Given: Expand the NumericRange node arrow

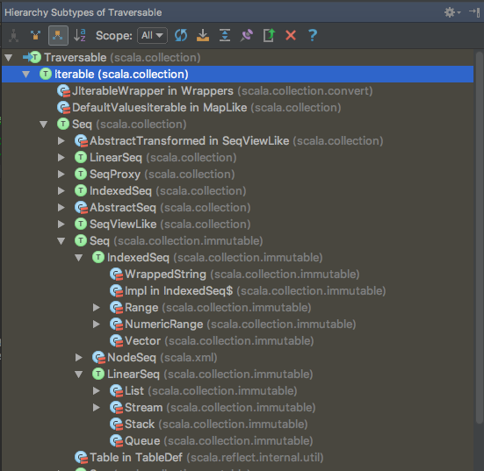Looking at the screenshot, I should click(x=97, y=325).
